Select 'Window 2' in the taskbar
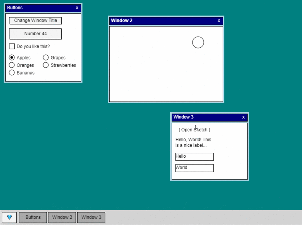This screenshot has height=225, width=302. click(x=62, y=217)
